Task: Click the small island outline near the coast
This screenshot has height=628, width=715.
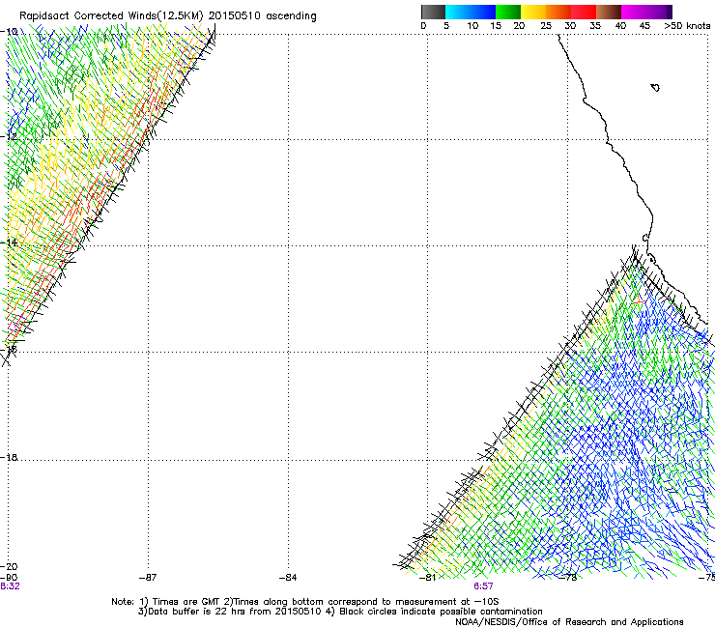Action: (655, 88)
